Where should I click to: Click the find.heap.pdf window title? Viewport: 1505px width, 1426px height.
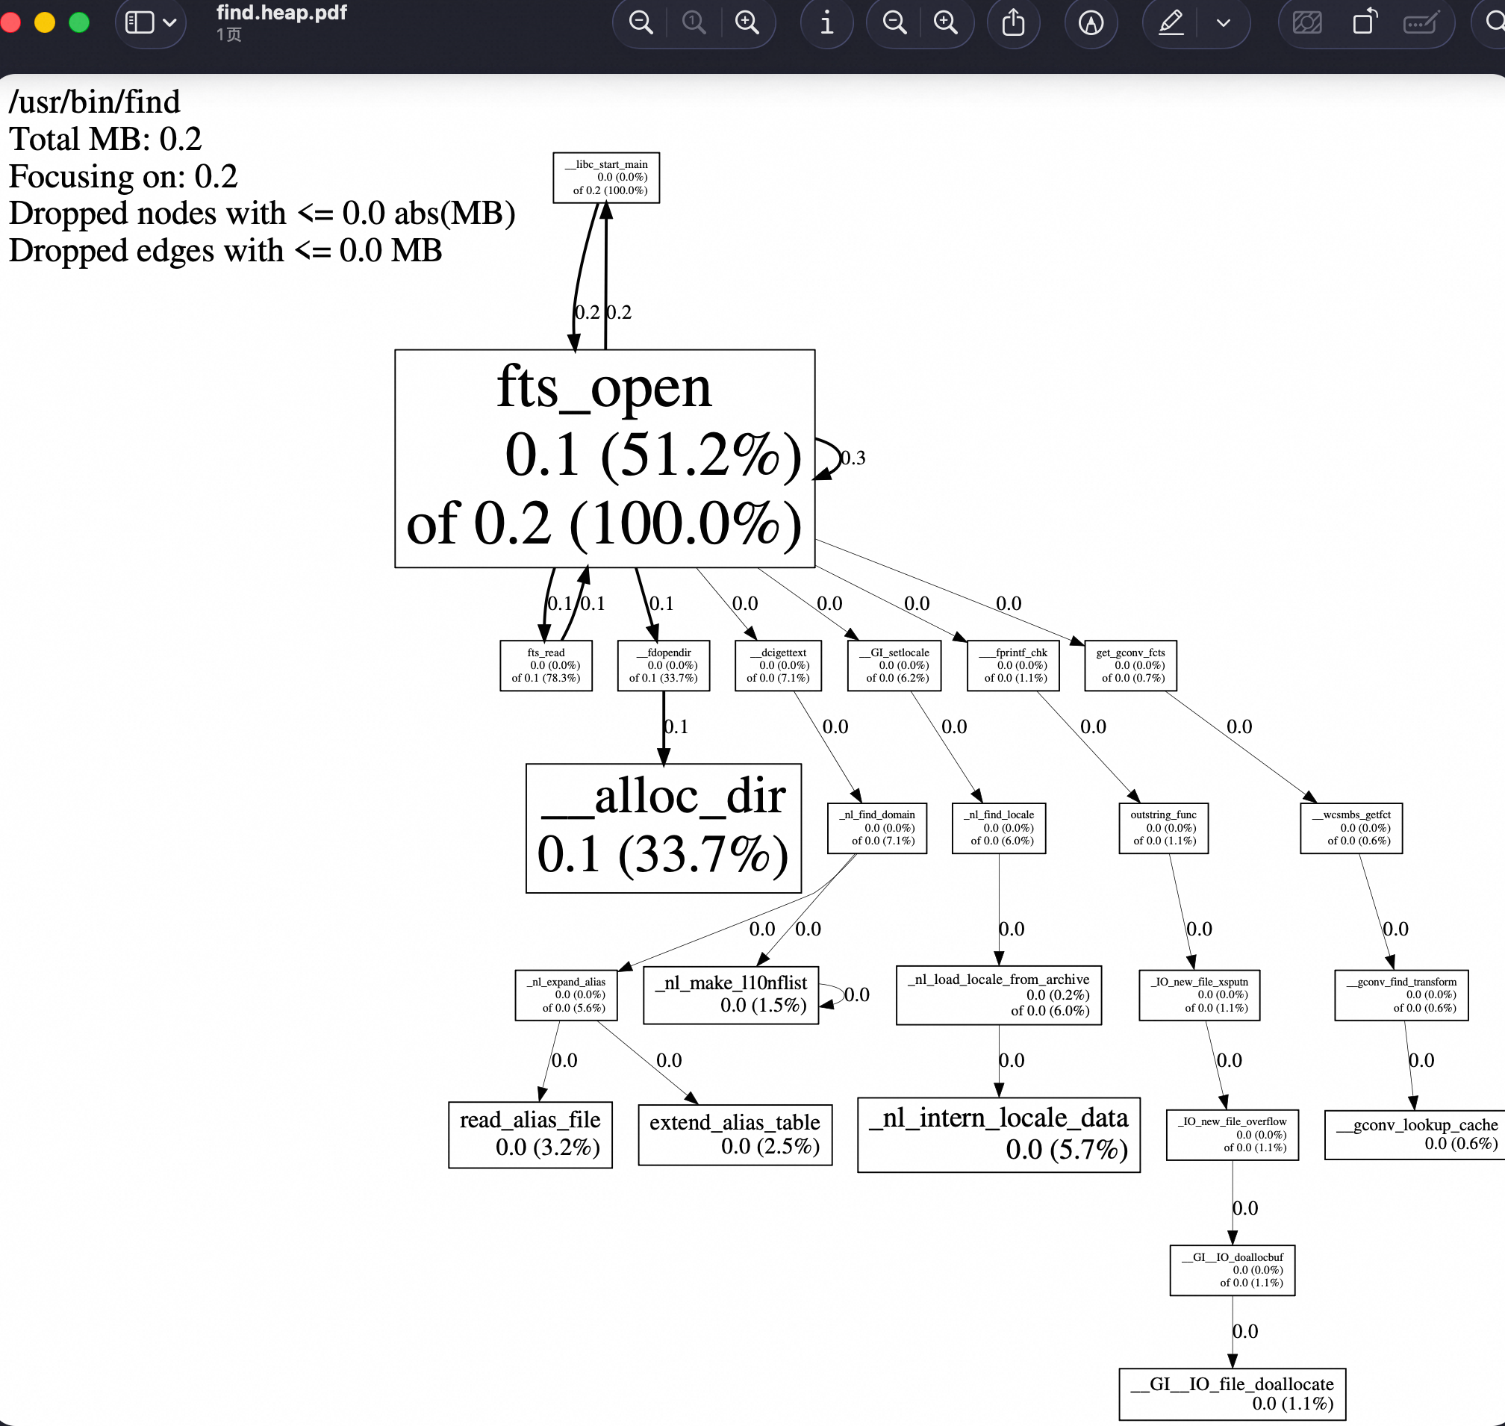(x=281, y=13)
